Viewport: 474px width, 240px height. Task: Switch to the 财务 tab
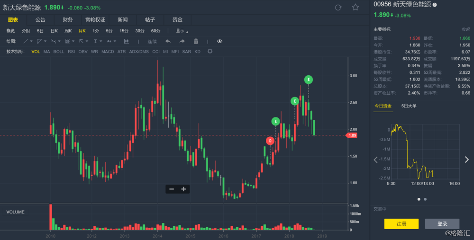point(68,19)
